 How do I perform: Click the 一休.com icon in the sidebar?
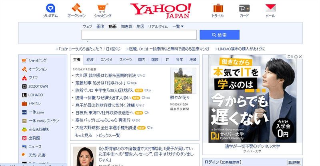click(x=24, y=112)
